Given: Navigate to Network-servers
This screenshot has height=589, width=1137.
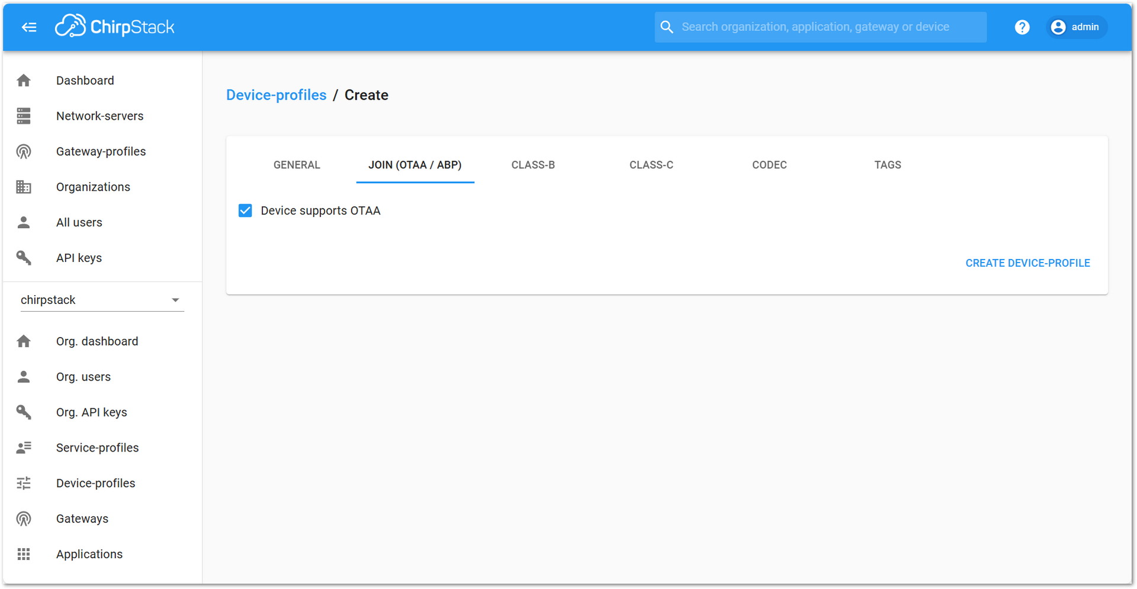Looking at the screenshot, I should pyautogui.click(x=99, y=116).
